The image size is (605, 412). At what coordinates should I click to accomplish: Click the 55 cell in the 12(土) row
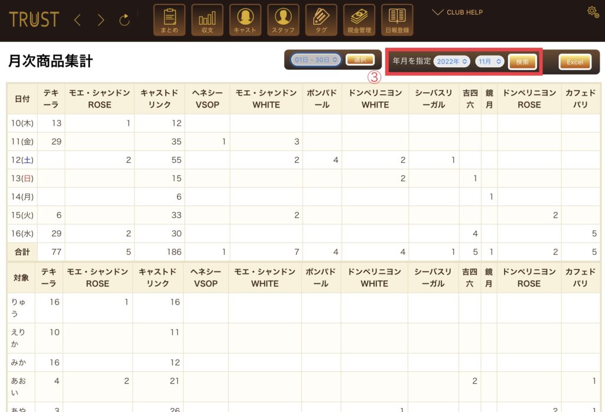[160, 160]
